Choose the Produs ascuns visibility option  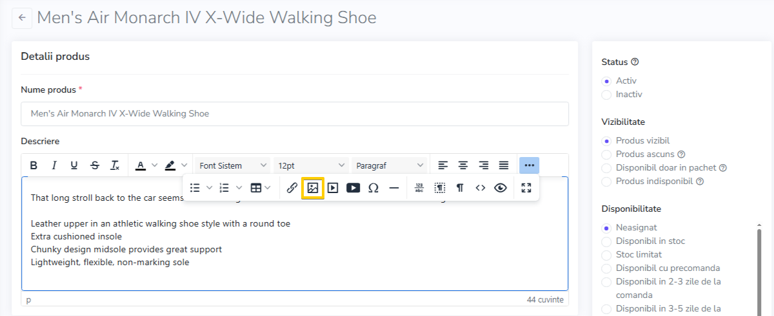click(x=606, y=154)
